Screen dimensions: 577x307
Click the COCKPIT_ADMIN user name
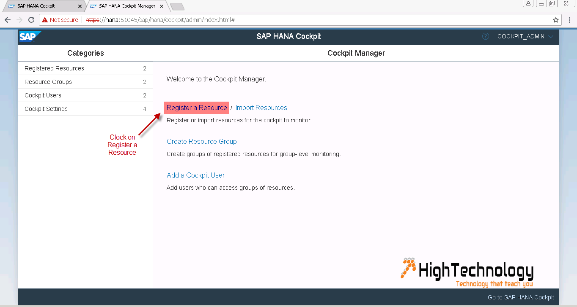[521, 36]
